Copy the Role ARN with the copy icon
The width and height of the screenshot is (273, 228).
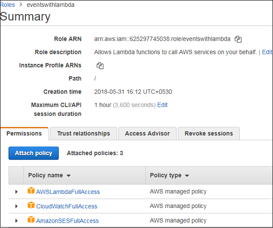point(238,39)
